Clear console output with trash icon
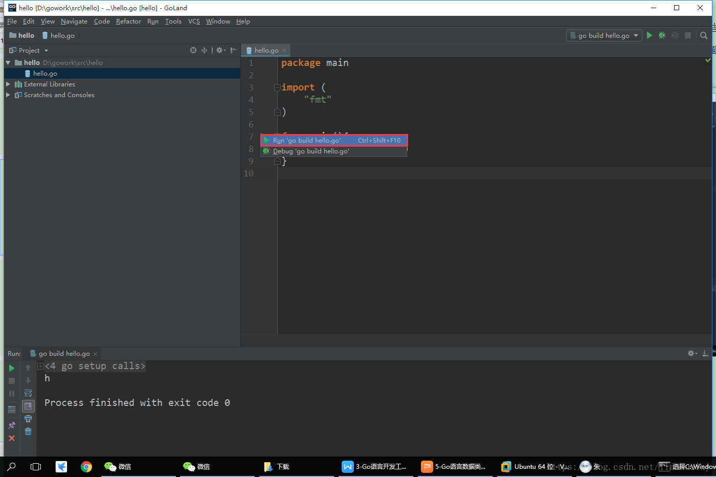This screenshot has width=716, height=477. (x=28, y=431)
